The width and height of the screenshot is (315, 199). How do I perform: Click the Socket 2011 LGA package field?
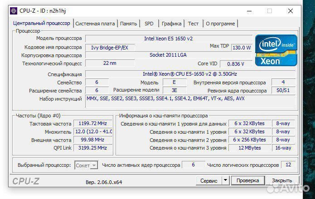pos(168,55)
